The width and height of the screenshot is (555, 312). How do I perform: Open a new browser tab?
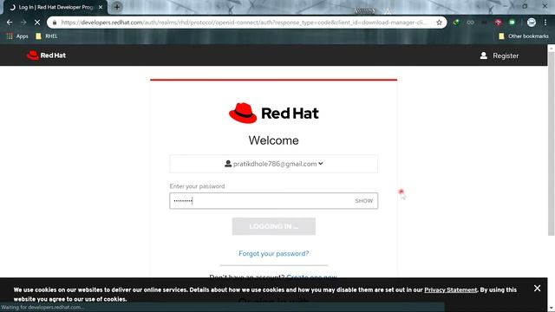pyautogui.click(x=117, y=7)
